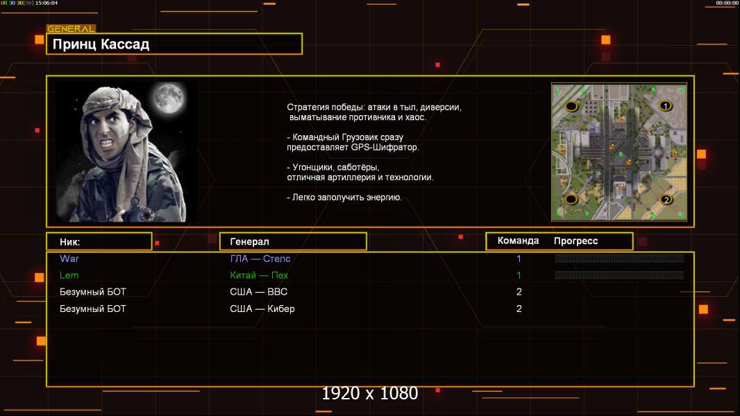This screenshot has height=416, width=740.
Task: Click Lem's loading progress bar
Action: click(619, 275)
